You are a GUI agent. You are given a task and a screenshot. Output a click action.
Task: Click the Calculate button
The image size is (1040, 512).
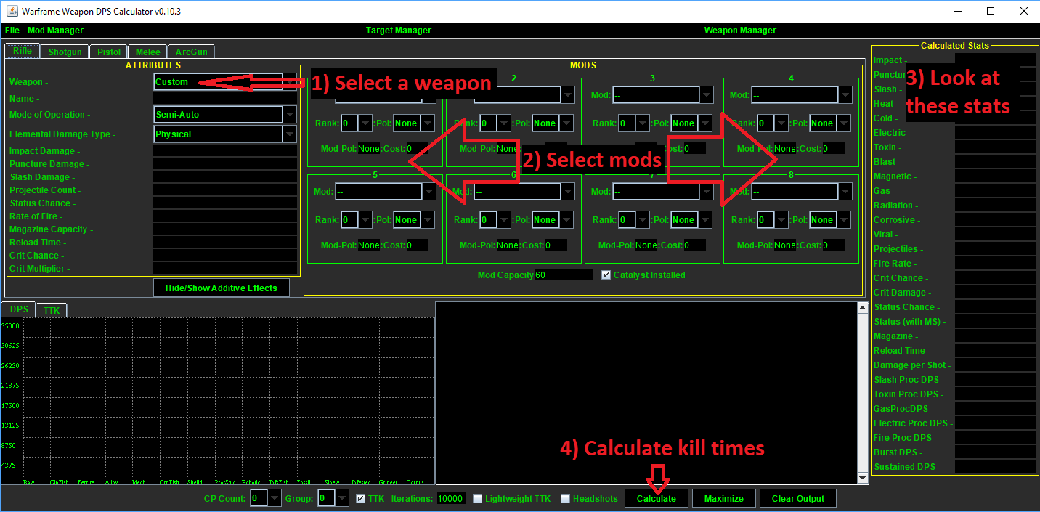pos(657,499)
